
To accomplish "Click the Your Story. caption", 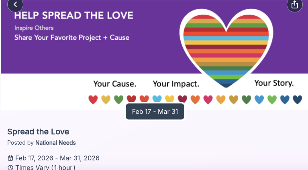I will [x=274, y=83].
